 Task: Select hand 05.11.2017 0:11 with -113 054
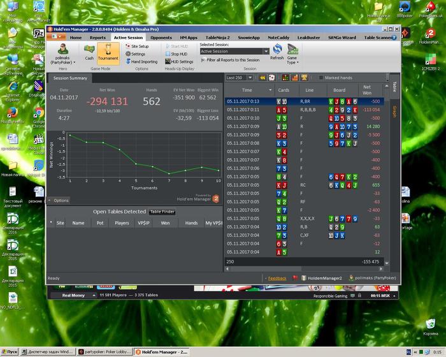pos(304,110)
